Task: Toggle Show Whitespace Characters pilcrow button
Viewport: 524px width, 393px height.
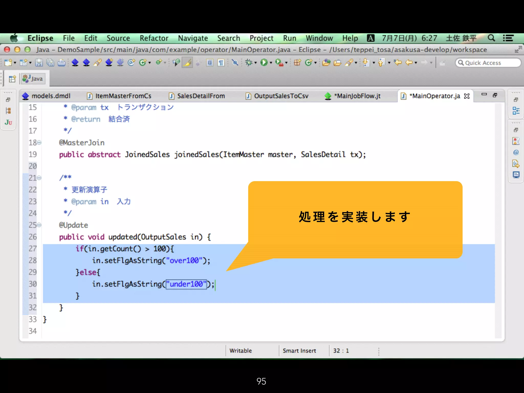Action: coord(221,63)
